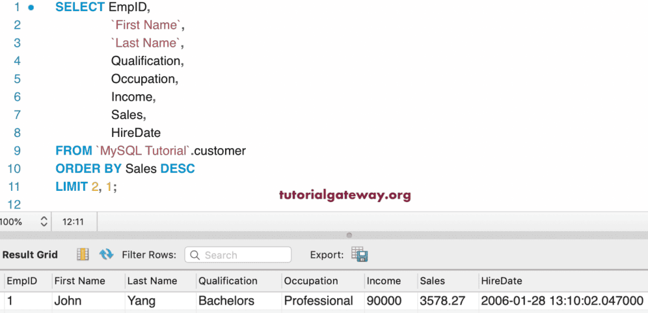Screen dimensions: 648x313
Task: Select the Sales cell 3578.27
Action: click(x=448, y=301)
